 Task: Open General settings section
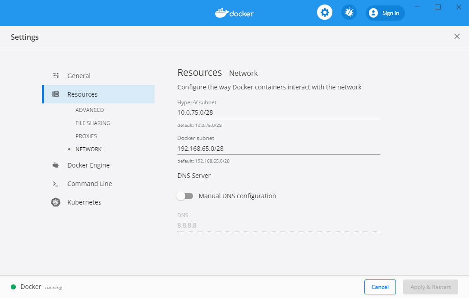click(98, 75)
